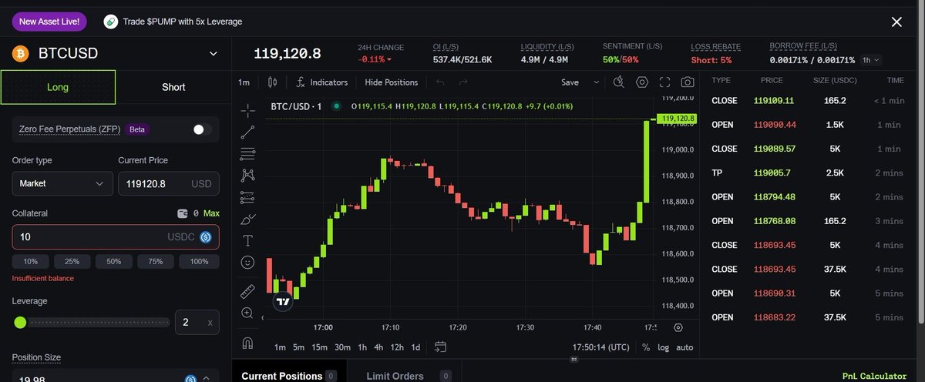Activate the zoom in tool
The image size is (925, 382).
[x=247, y=313]
